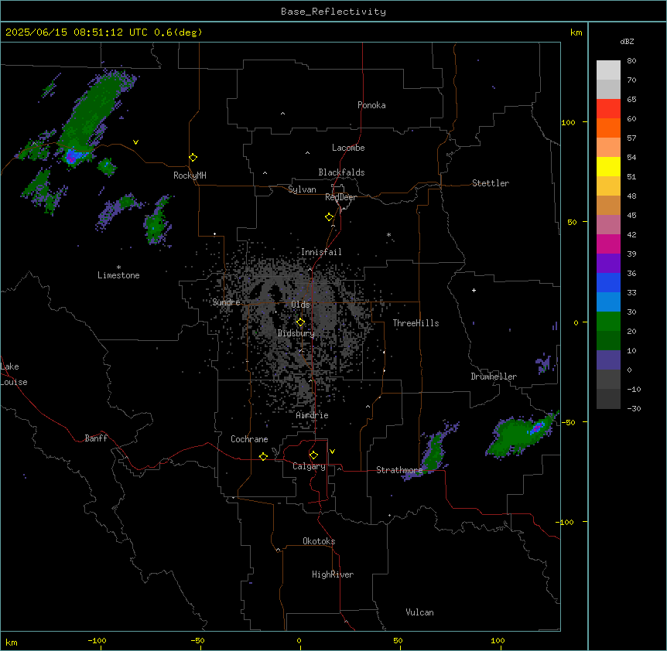Click the yellow diamond marker south of RedDeer
The width and height of the screenshot is (667, 651).
click(329, 217)
